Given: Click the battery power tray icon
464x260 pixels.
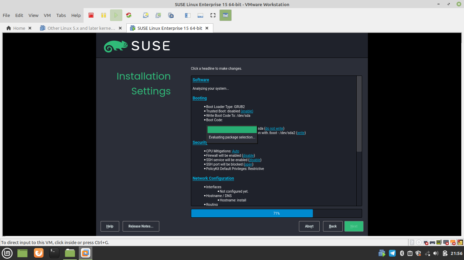Looking at the screenshot, I should click(x=445, y=253).
